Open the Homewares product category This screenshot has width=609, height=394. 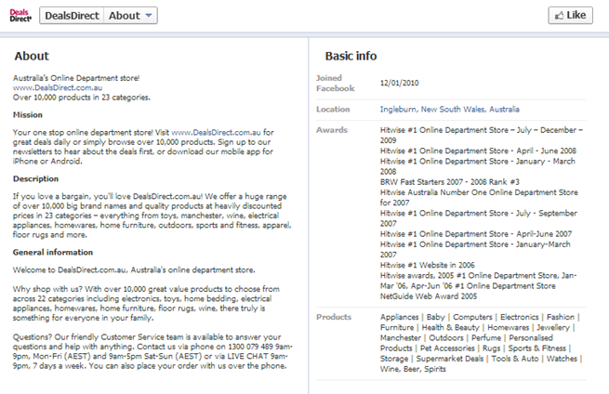[508, 328]
